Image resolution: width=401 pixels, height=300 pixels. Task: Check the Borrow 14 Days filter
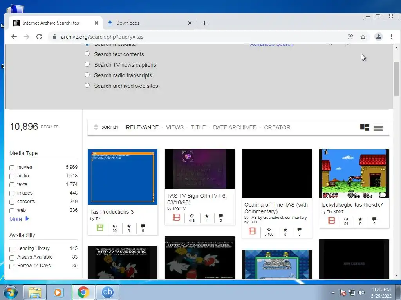tap(12, 266)
